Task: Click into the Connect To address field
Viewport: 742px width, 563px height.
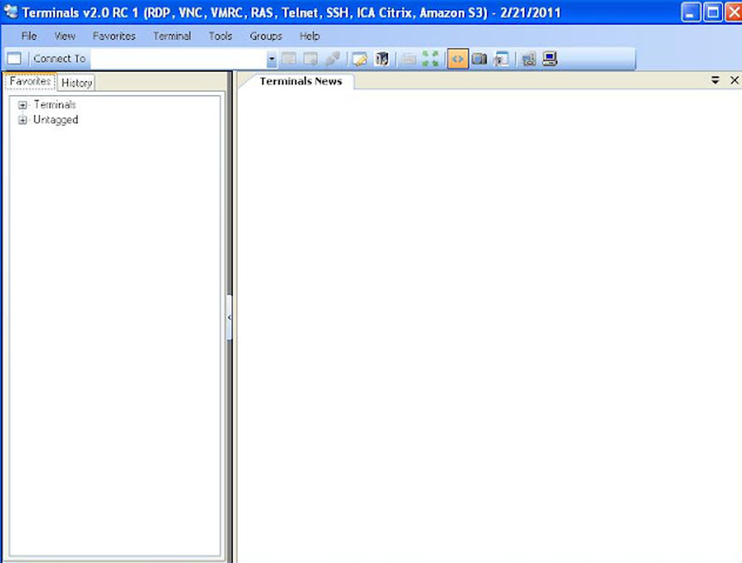Action: 179,59
